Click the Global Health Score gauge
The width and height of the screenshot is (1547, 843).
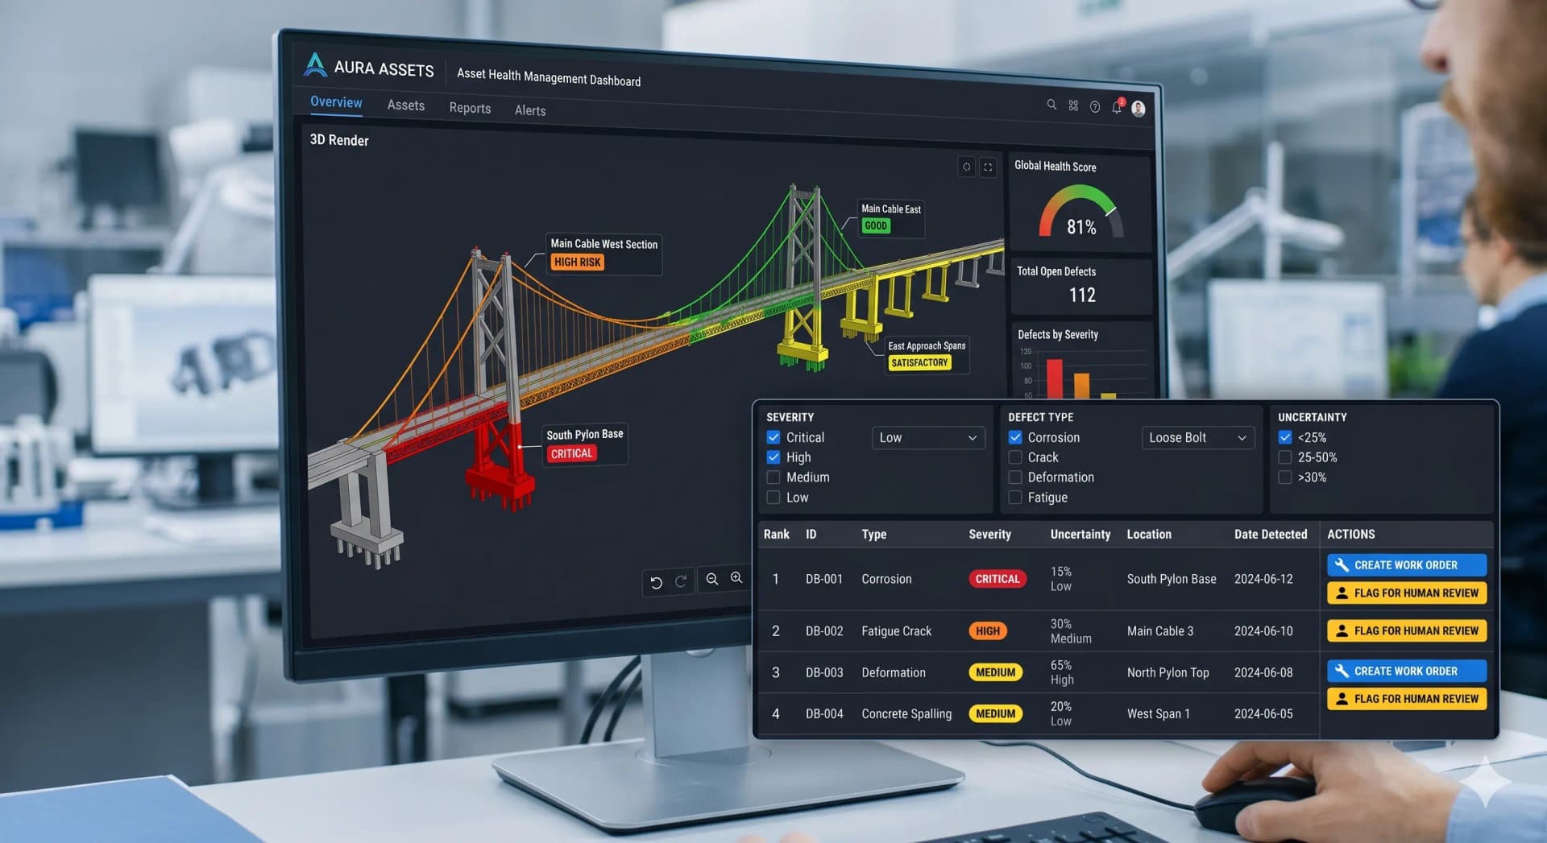[x=1081, y=212]
